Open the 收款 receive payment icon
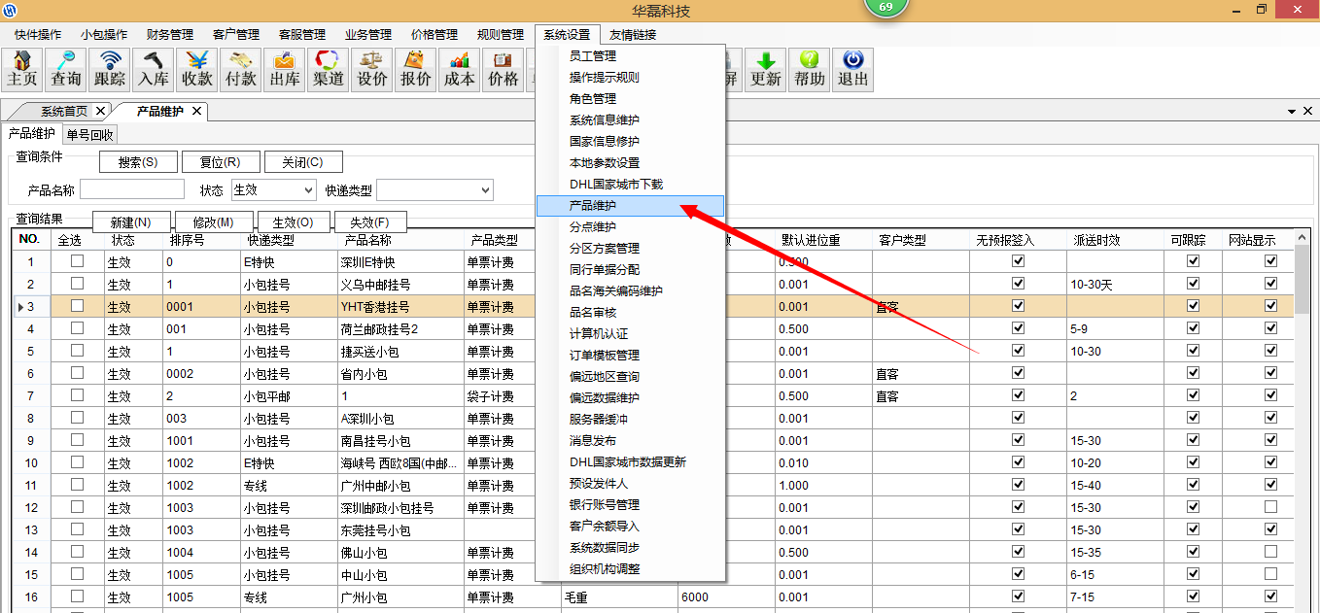Viewport: 1320px width, 613px height. click(x=197, y=69)
